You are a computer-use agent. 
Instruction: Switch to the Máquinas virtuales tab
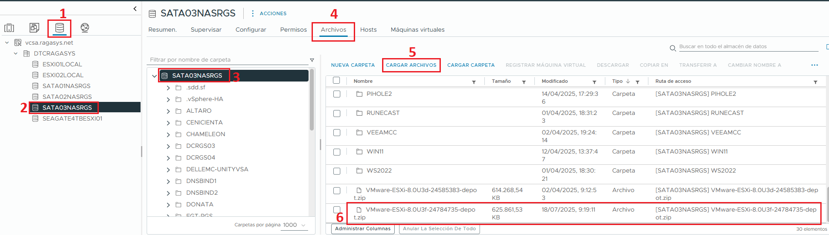pyautogui.click(x=417, y=29)
